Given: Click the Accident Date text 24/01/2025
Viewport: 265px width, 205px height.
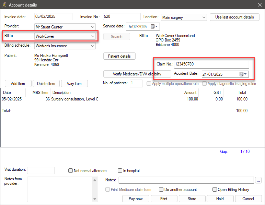Looking at the screenshot, I should (212, 74).
